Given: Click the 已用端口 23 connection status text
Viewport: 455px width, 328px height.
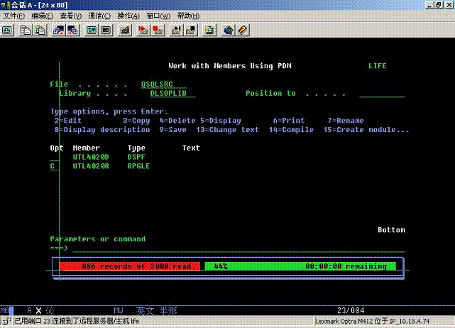Looking at the screenshot, I should click(x=77, y=321).
